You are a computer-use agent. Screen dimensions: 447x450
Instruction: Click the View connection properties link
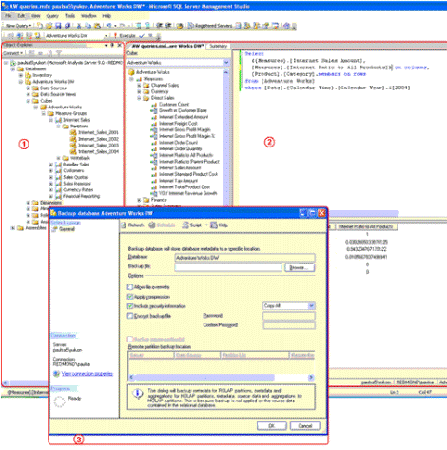click(87, 373)
